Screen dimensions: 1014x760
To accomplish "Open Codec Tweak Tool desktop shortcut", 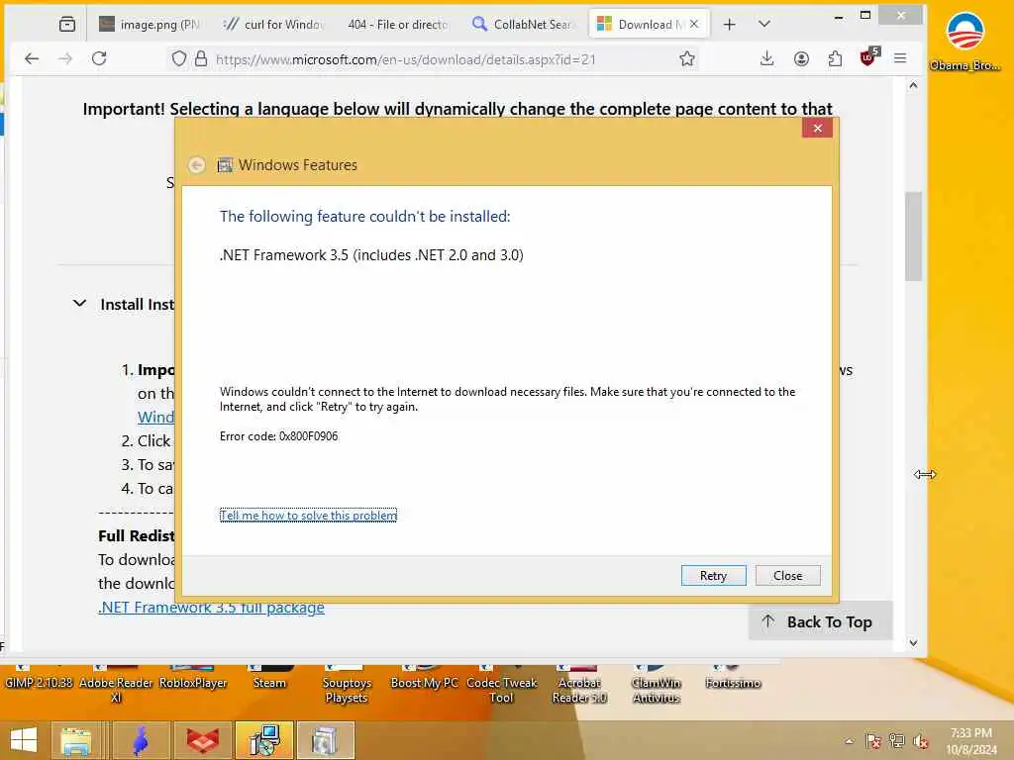I will [501, 685].
